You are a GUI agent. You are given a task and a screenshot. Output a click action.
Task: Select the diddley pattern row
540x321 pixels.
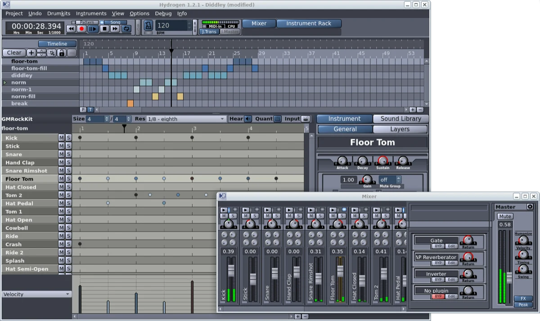[40, 75]
